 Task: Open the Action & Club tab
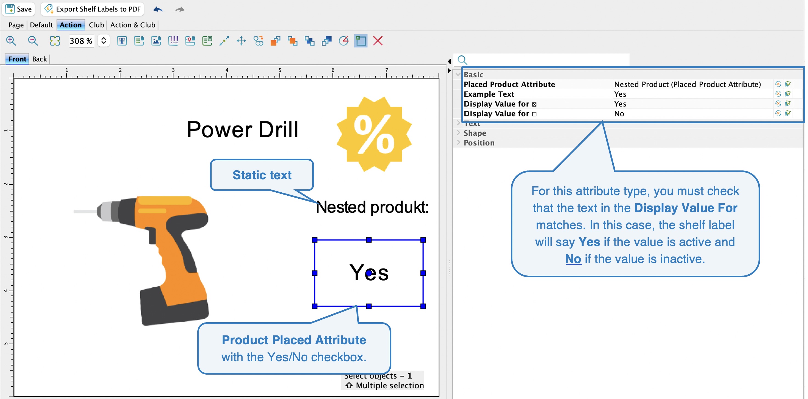coord(133,25)
